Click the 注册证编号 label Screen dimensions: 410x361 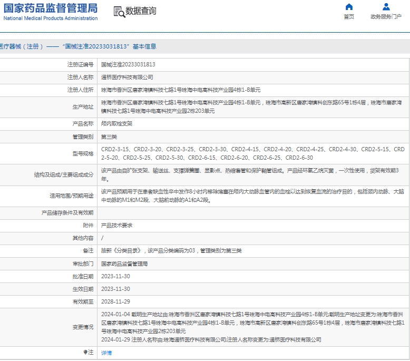(x=80, y=65)
